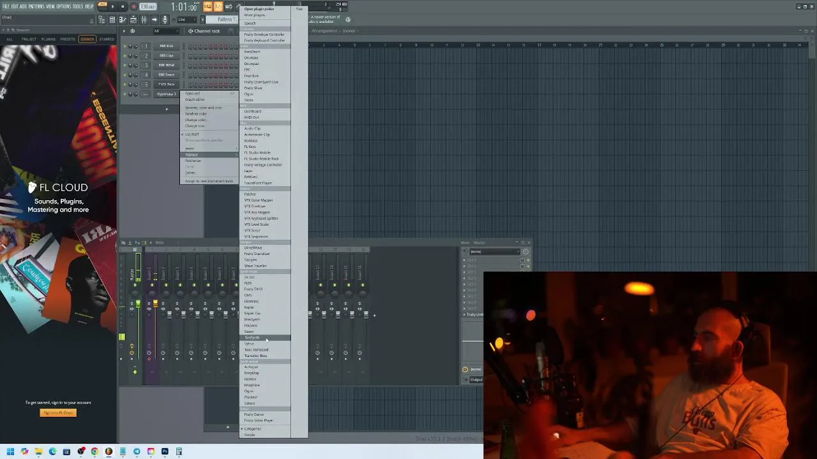Click the arrow icon next to mixer button
The height and width of the screenshot is (459, 817).
click(x=154, y=20)
